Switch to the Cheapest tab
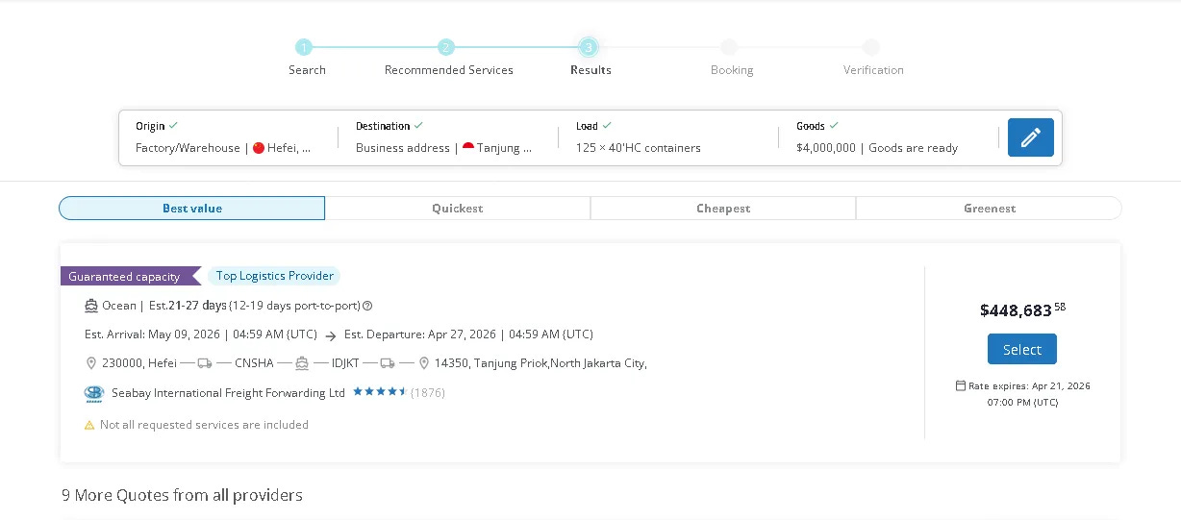This screenshot has width=1181, height=520. tap(723, 209)
